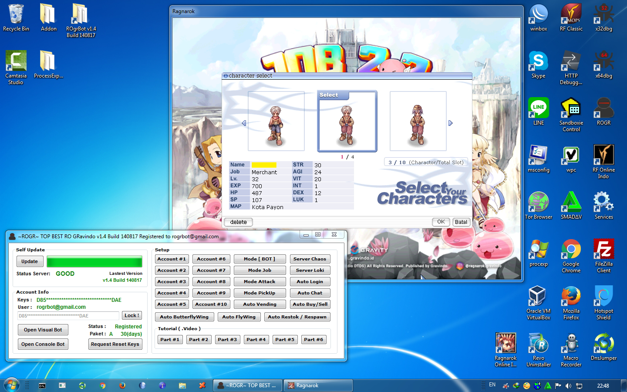The width and height of the screenshot is (627, 392).
Task: Click the volume speaker tray icon
Action: (x=568, y=385)
